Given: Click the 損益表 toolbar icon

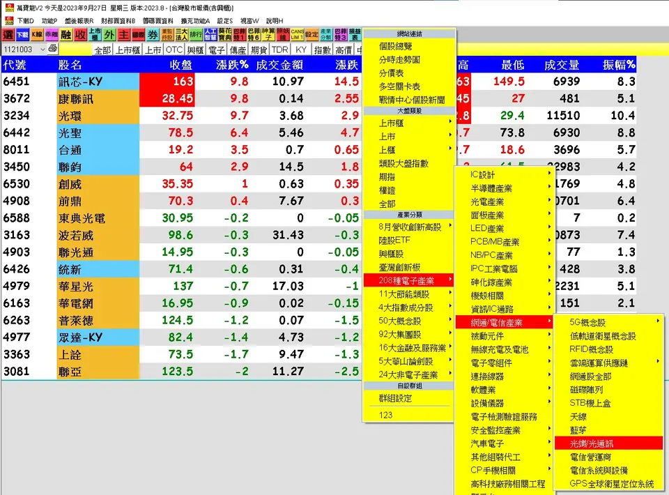Looking at the screenshot, I should point(355,35).
